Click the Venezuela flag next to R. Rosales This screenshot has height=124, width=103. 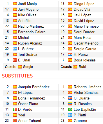coord(70,104)
